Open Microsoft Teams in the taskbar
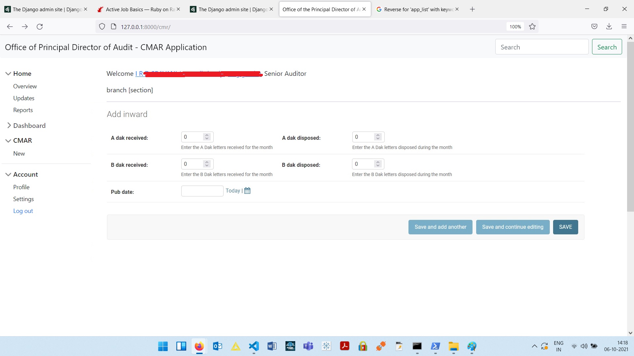Image resolution: width=634 pixels, height=356 pixels. click(308, 346)
